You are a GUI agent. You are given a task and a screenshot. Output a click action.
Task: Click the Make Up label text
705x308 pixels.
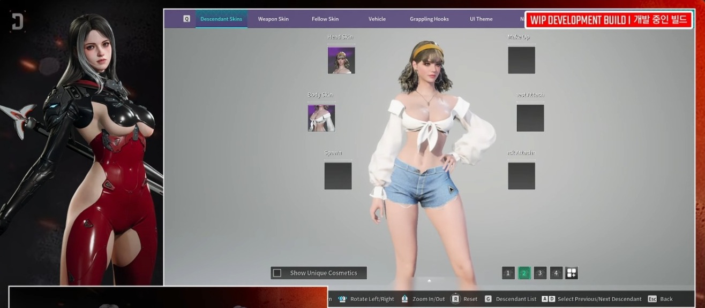click(x=519, y=37)
